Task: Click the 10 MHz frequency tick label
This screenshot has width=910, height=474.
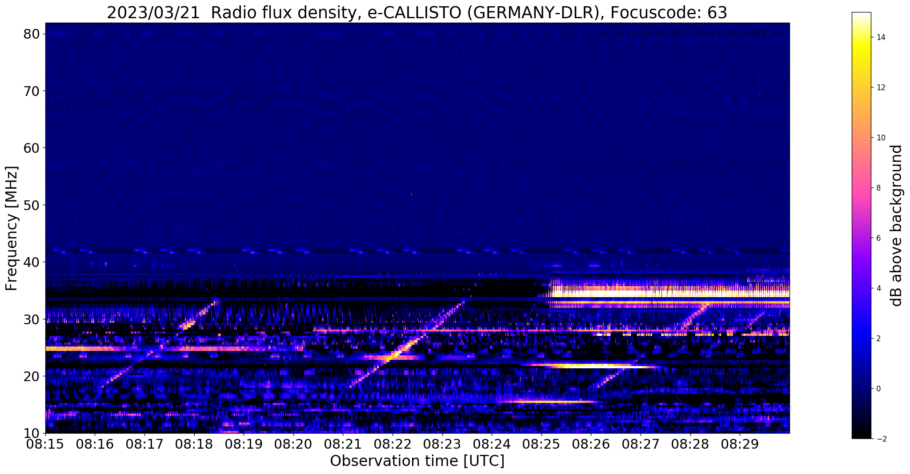Action: pyautogui.click(x=32, y=433)
